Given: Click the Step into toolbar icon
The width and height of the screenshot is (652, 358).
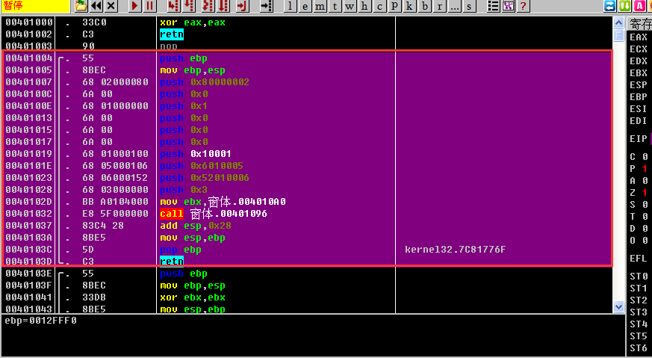Looking at the screenshot, I should point(173,6).
